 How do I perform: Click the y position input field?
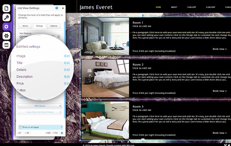click(28, 133)
